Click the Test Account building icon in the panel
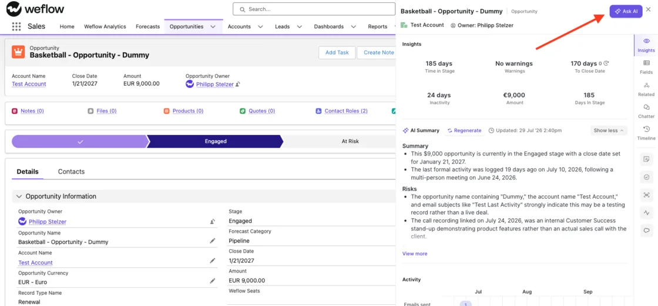 (x=404, y=25)
